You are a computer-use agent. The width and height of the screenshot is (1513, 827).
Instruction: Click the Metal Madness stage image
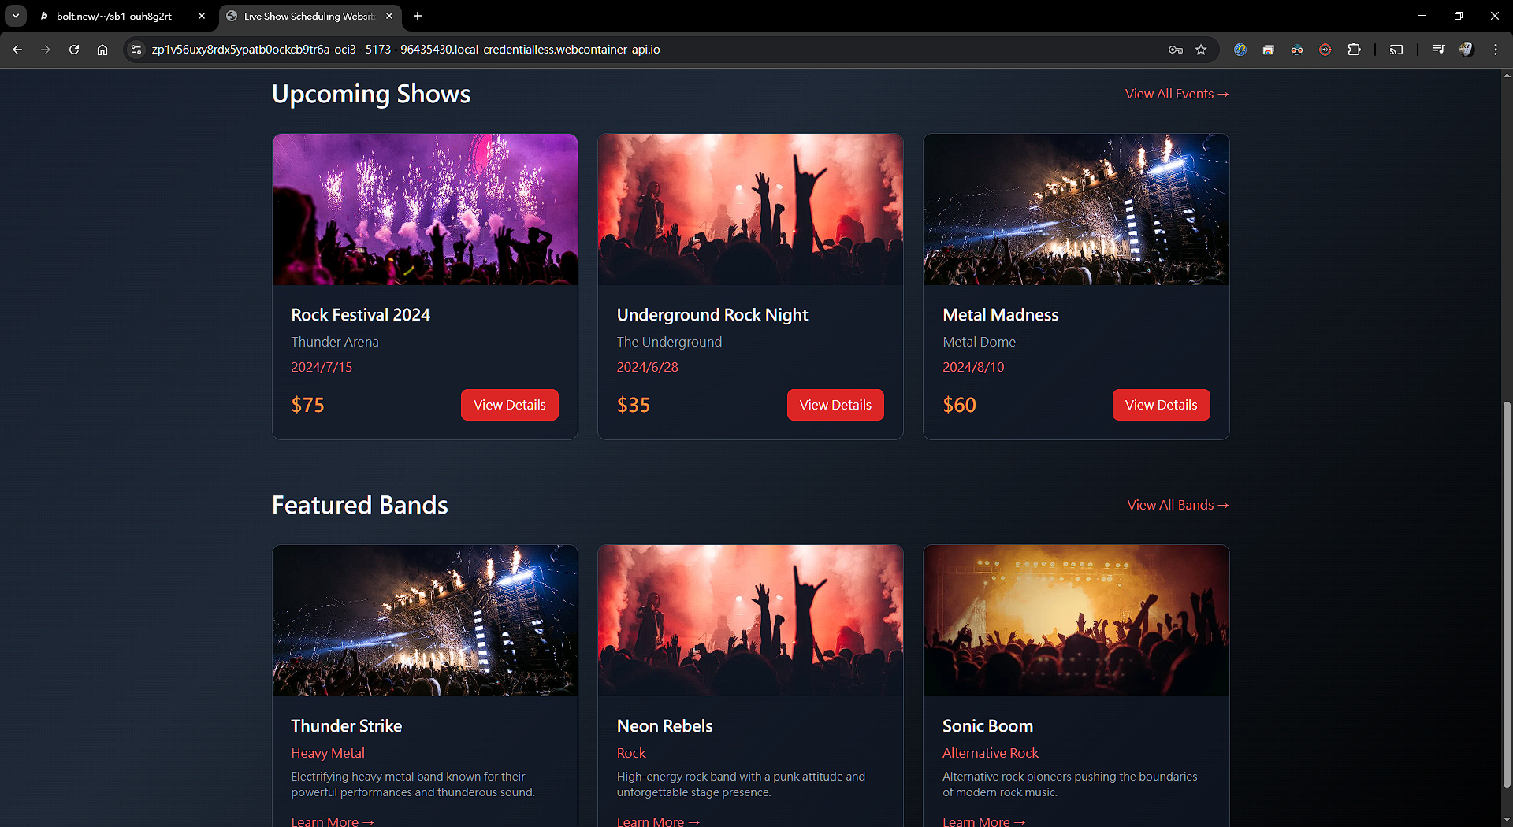point(1076,210)
